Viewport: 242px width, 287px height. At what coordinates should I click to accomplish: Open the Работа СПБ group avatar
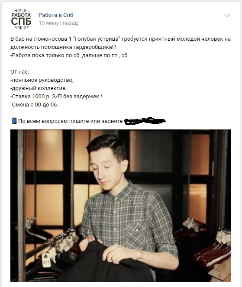21,19
